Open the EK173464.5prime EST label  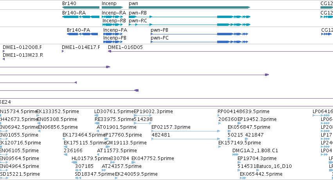click(x=84, y=135)
